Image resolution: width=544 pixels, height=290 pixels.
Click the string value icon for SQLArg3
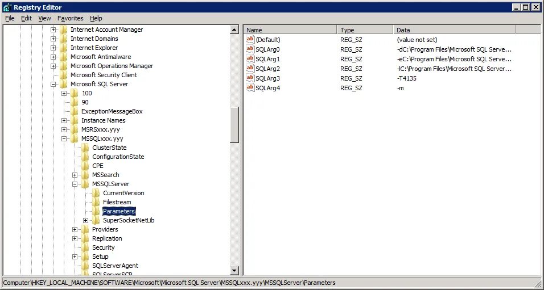(x=250, y=78)
